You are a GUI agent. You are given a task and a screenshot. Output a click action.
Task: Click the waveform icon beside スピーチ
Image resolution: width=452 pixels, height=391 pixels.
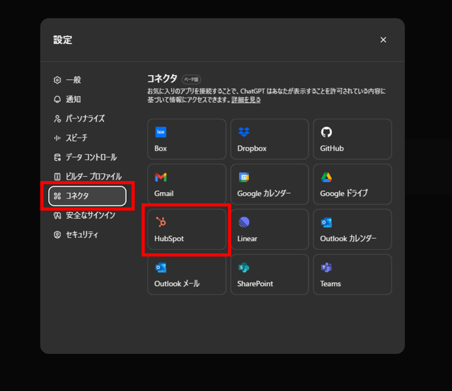click(x=57, y=138)
